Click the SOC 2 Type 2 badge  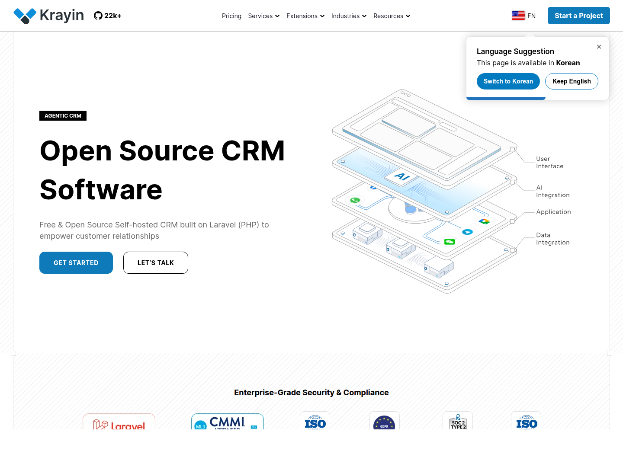pos(458,421)
